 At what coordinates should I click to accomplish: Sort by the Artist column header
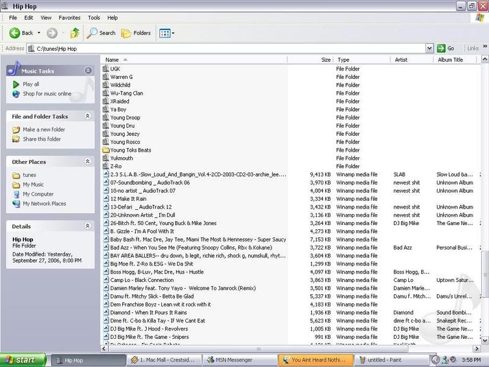coord(411,59)
